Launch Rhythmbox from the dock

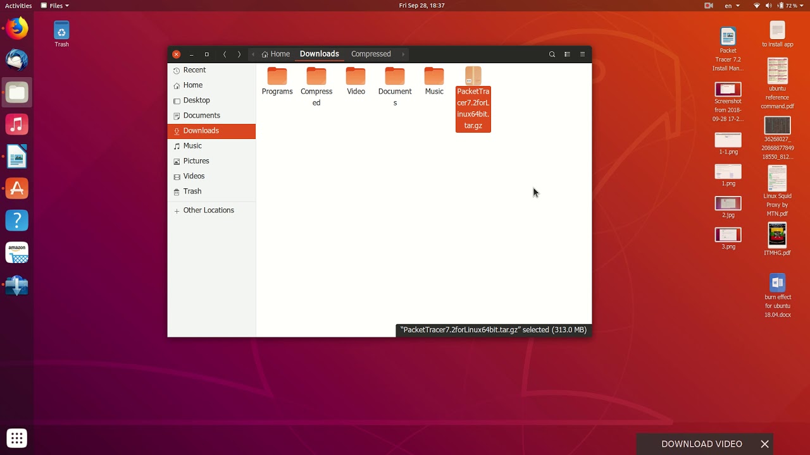click(x=17, y=124)
